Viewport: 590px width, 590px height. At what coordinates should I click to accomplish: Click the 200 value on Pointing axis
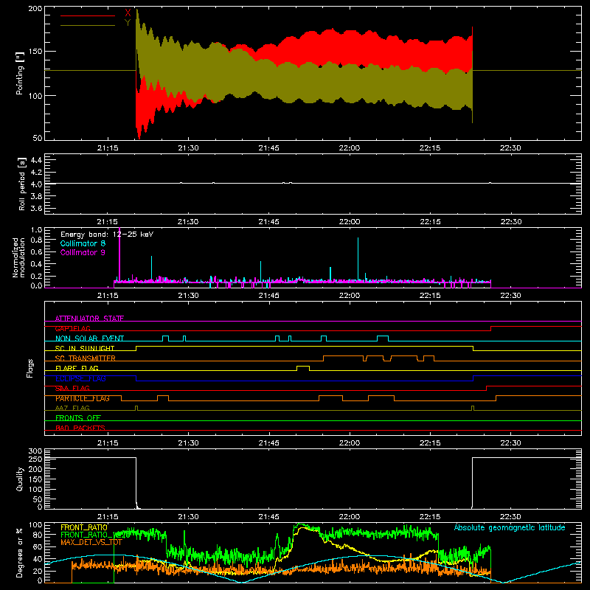tap(35, 8)
